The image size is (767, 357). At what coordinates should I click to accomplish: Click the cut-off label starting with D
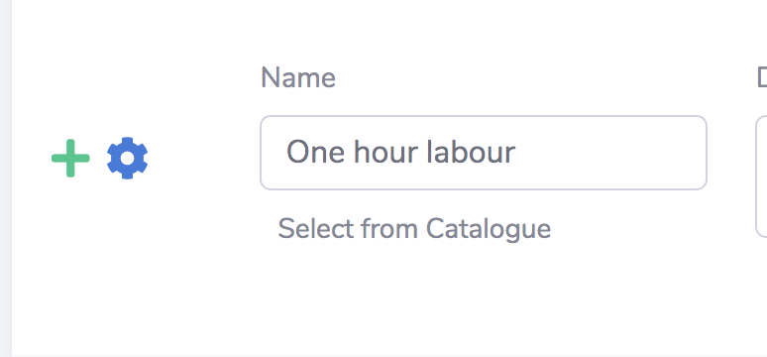coord(762,78)
